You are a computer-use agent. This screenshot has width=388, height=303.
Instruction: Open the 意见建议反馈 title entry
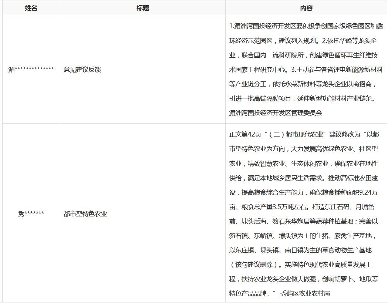pyautogui.click(x=82, y=70)
